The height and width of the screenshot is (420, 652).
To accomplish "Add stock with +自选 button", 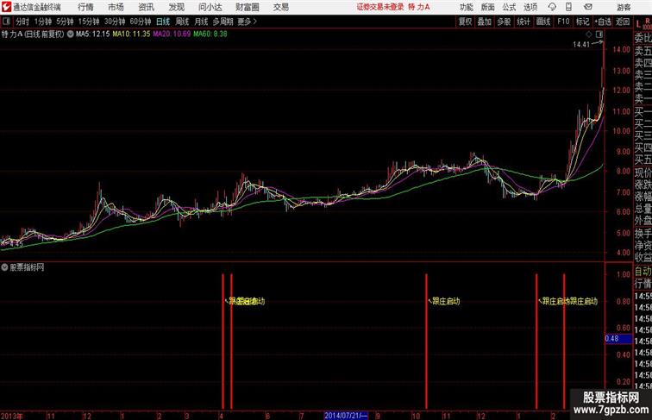I will pos(603,22).
